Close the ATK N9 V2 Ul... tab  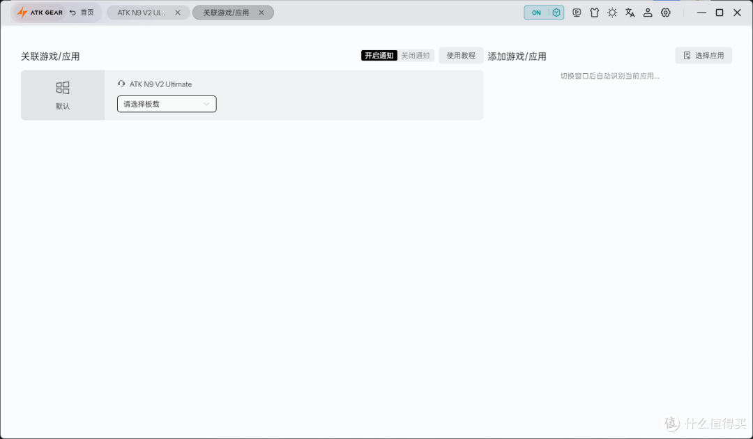(178, 13)
